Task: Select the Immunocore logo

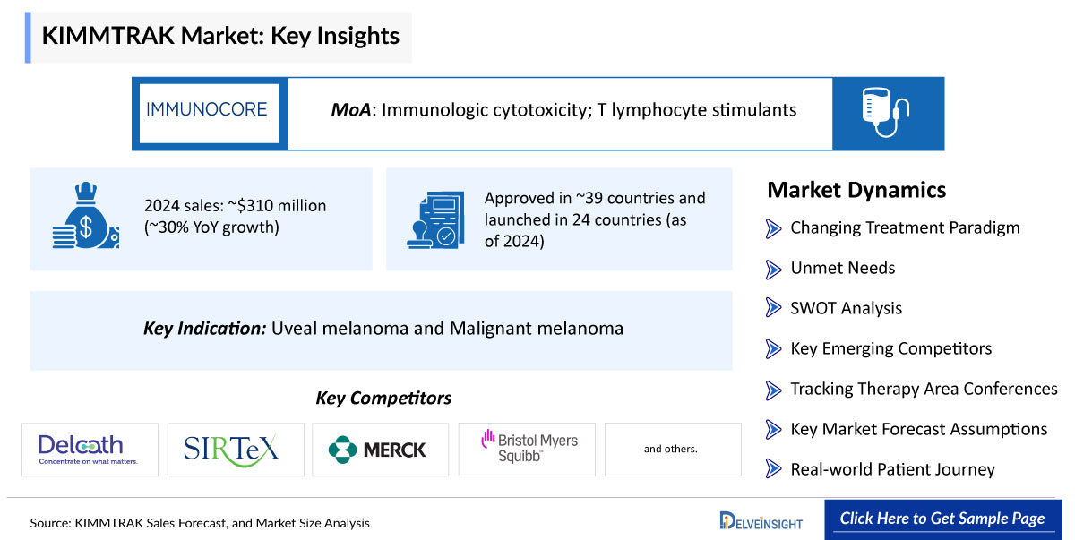Action: (x=207, y=110)
